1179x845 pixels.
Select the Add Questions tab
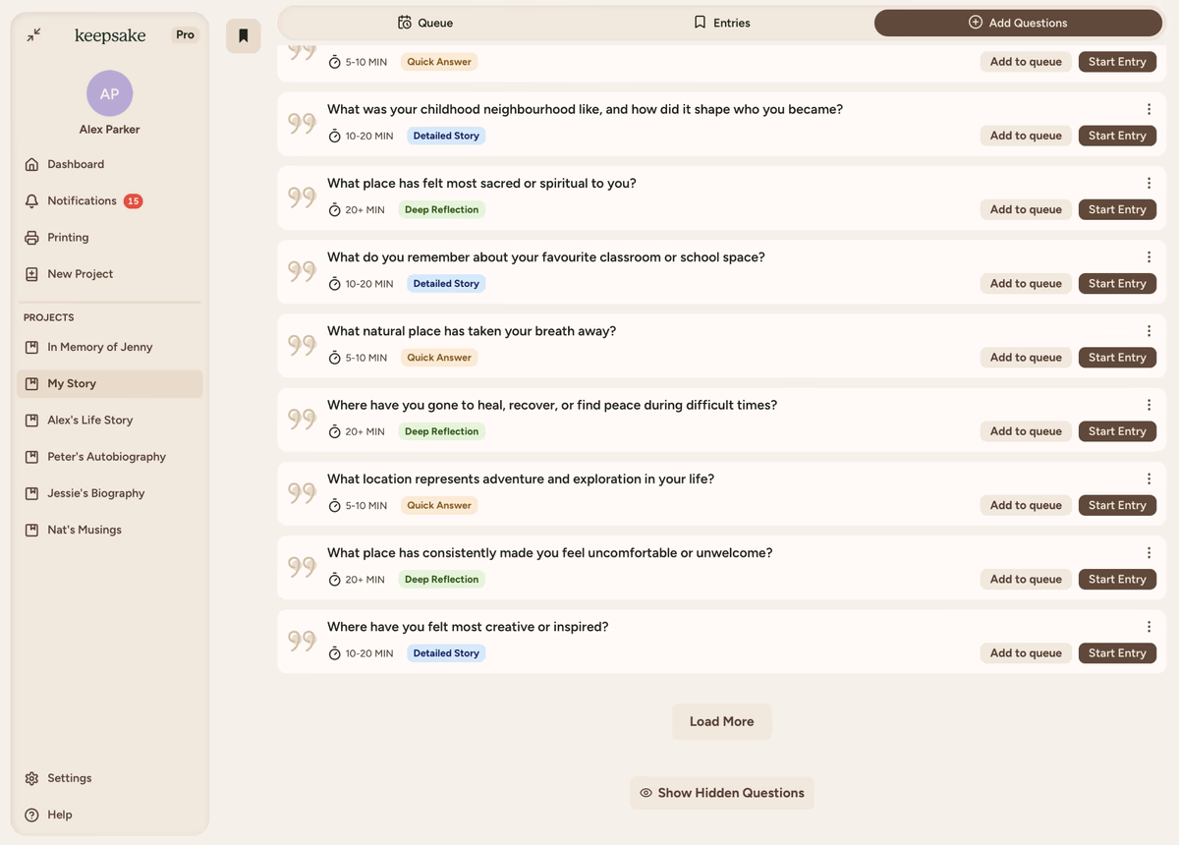(1017, 23)
